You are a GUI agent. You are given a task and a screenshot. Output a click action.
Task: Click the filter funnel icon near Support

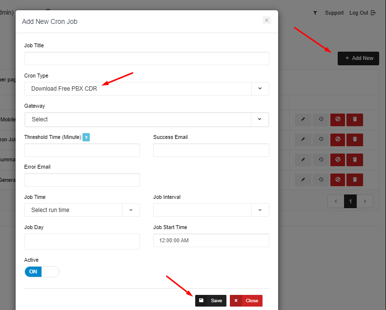[x=315, y=13]
